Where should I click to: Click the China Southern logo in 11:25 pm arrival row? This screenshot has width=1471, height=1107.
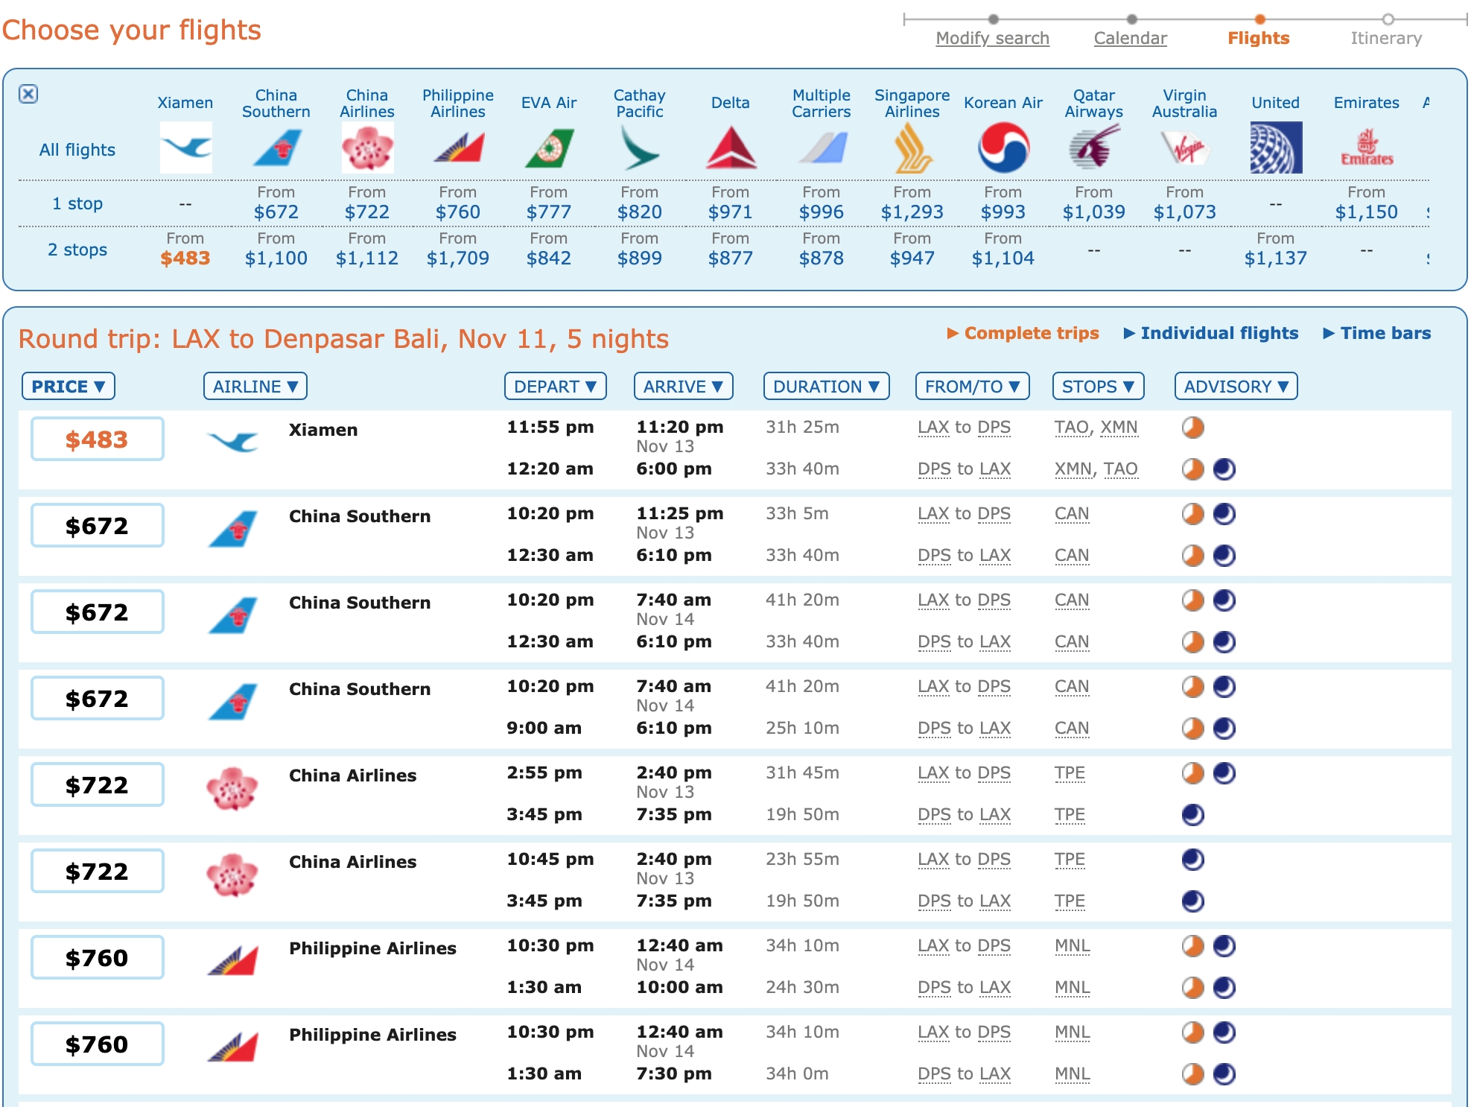[x=232, y=528]
